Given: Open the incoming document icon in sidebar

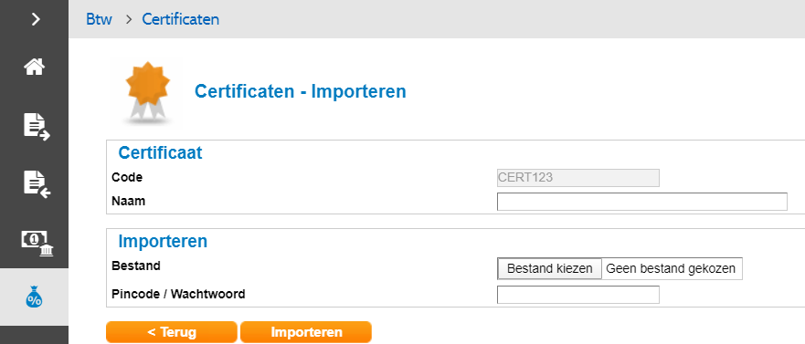Looking at the screenshot, I should pos(36,184).
